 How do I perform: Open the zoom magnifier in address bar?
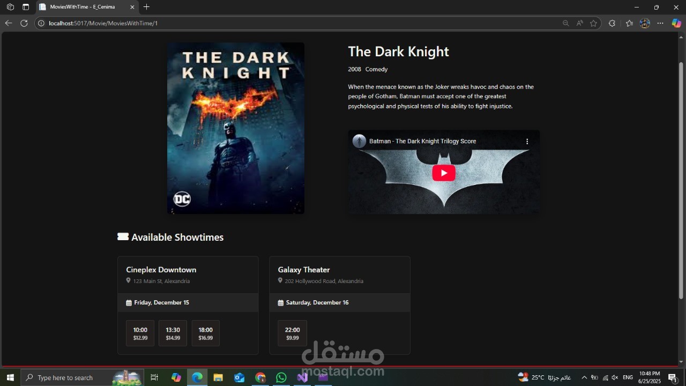566,23
